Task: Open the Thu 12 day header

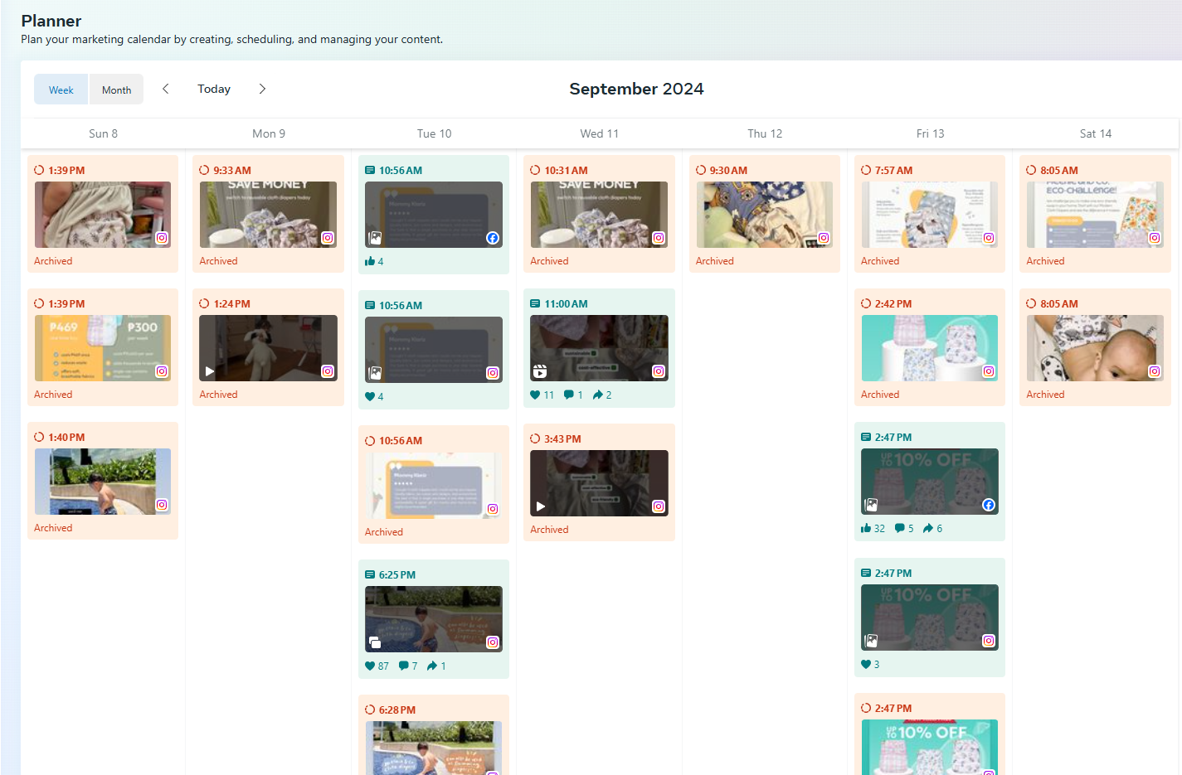Action: (765, 133)
